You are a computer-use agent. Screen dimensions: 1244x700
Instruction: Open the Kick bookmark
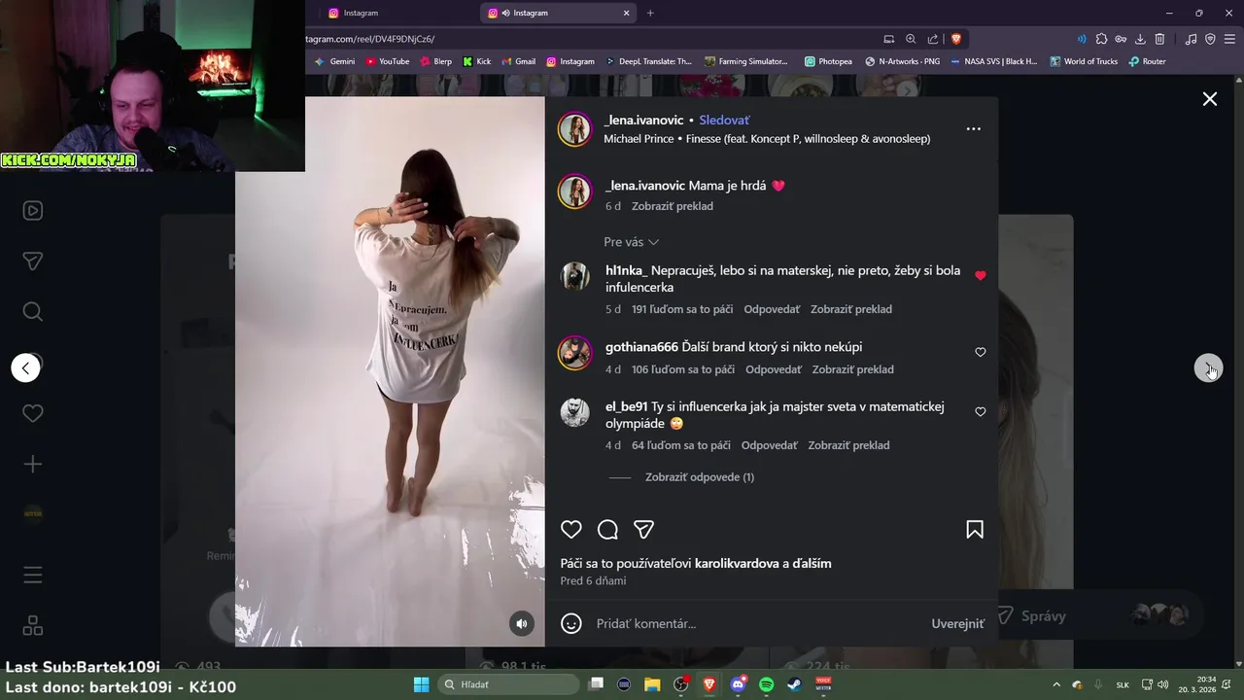point(477,61)
